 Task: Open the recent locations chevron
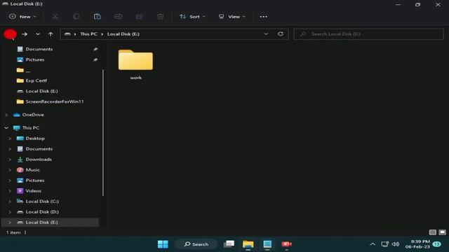coord(37,34)
